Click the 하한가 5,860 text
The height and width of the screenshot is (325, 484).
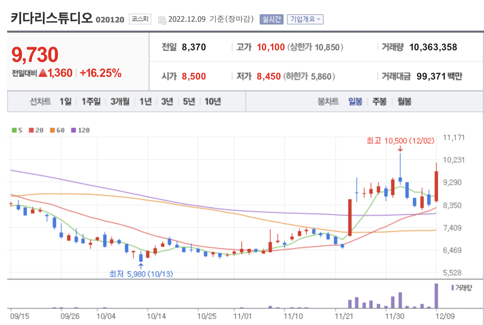point(309,76)
